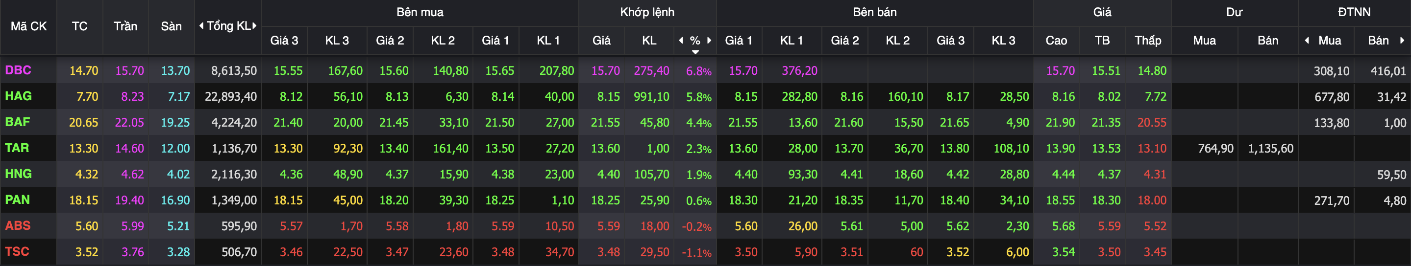The image size is (1411, 266).
Task: Click PAN percent change 0.6%
Action: [x=699, y=201]
